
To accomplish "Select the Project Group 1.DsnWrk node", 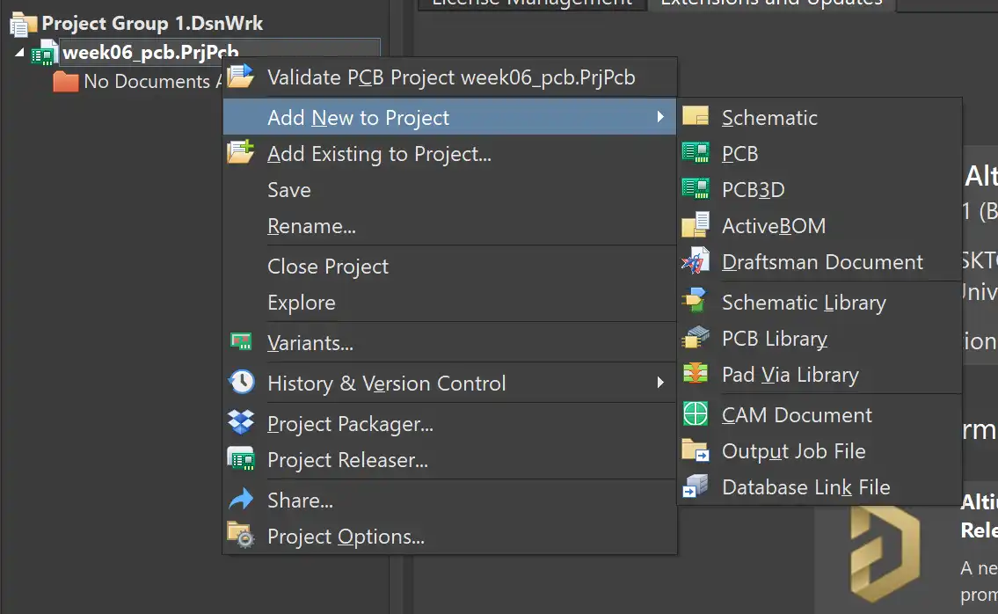I will [x=152, y=24].
